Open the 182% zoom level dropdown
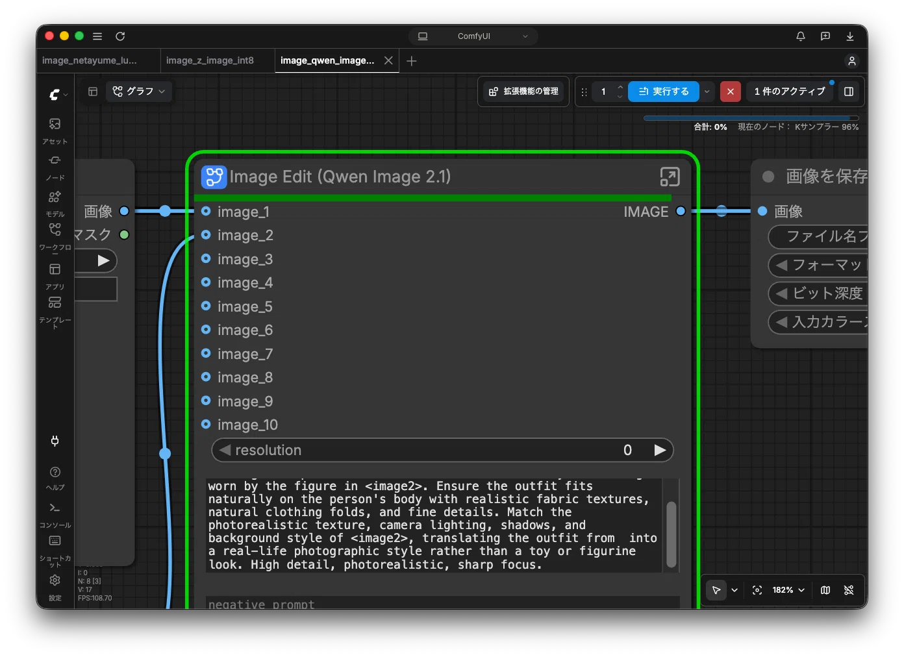The image size is (904, 657). tap(788, 590)
